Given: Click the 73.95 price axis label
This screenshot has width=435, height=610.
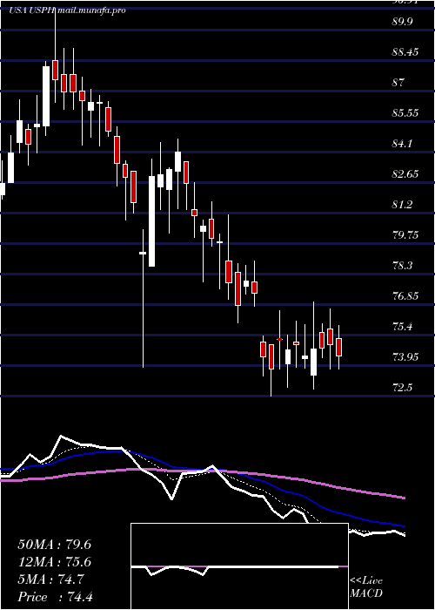Looking at the screenshot, I should [x=405, y=357].
